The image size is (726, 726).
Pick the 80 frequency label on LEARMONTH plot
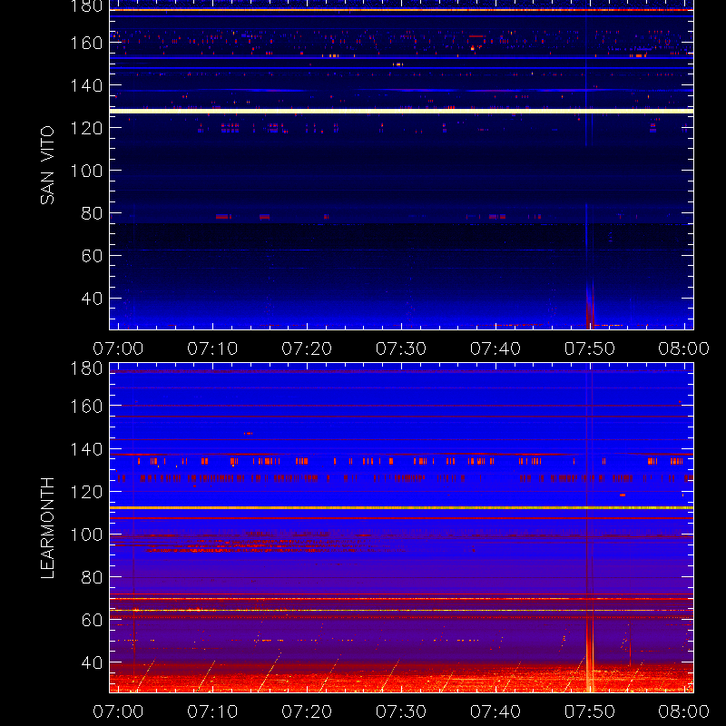pos(92,577)
